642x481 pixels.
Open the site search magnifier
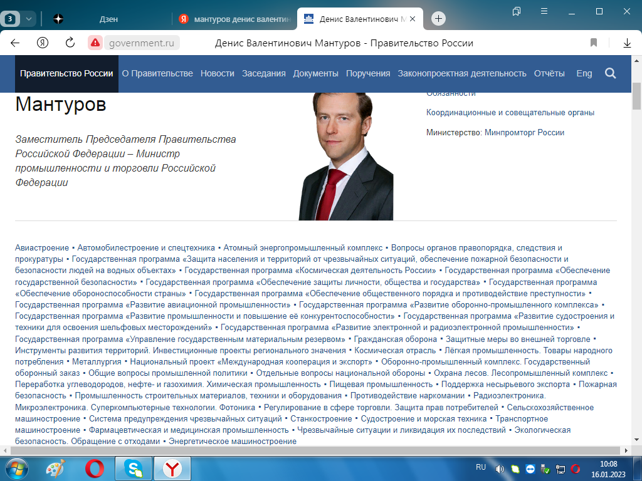click(610, 73)
